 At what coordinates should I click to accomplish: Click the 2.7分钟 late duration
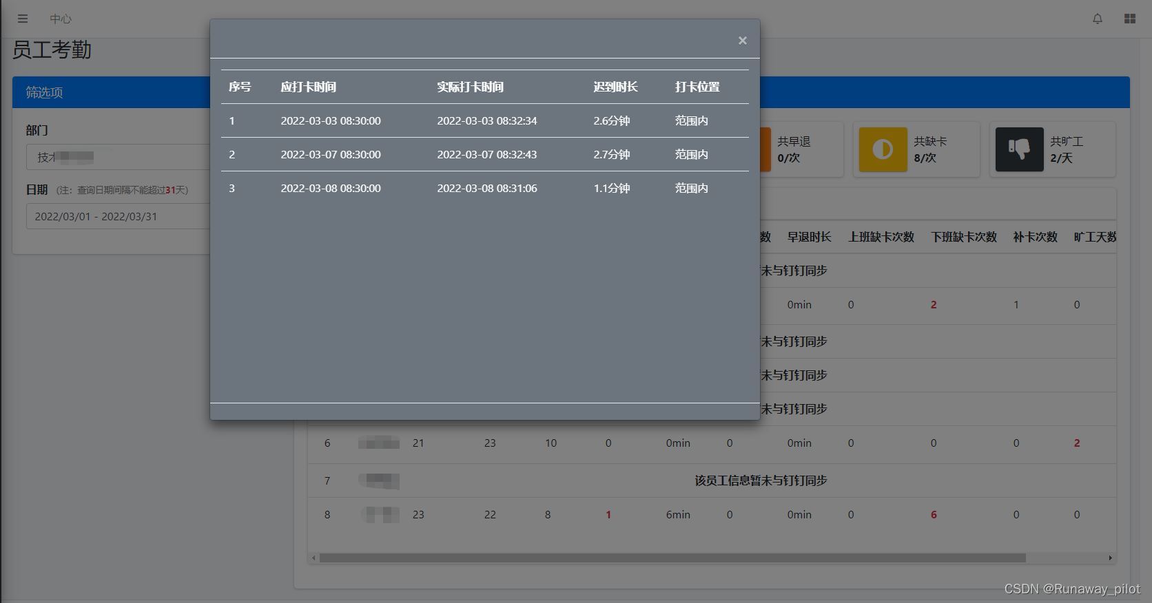coord(612,154)
